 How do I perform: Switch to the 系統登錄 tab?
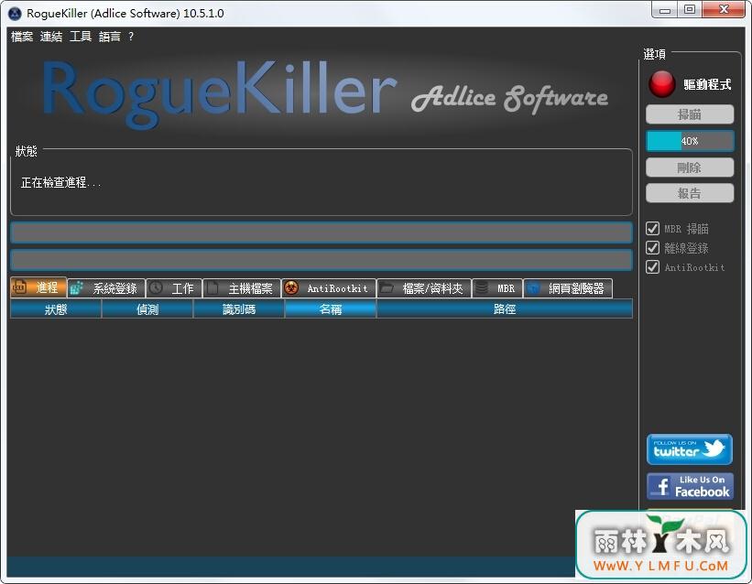tap(106, 288)
